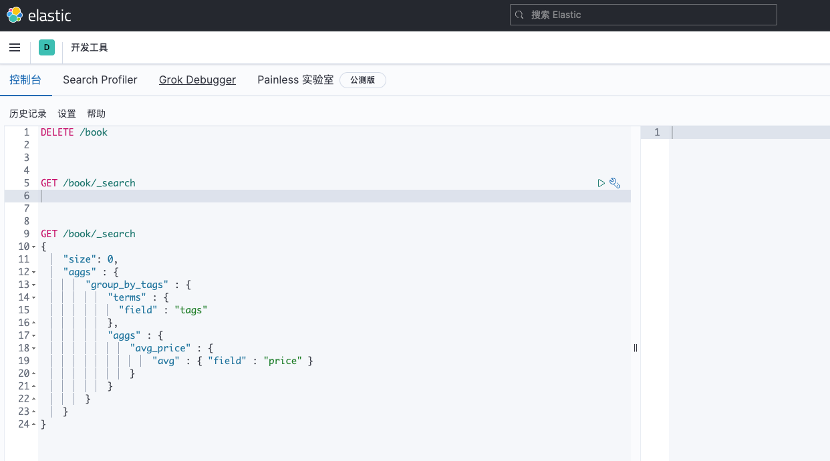Screen dimensions: 830x461
Task: Open 历史记录 history panel
Action: click(x=28, y=114)
